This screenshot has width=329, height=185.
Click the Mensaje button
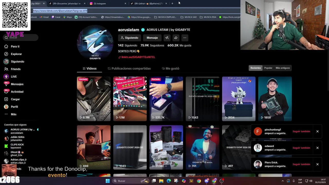click(x=152, y=38)
